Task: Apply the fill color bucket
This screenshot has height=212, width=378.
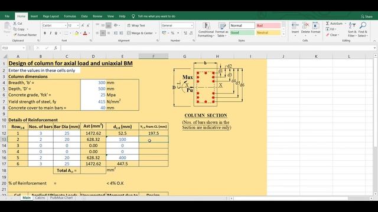Action: pyautogui.click(x=77, y=33)
